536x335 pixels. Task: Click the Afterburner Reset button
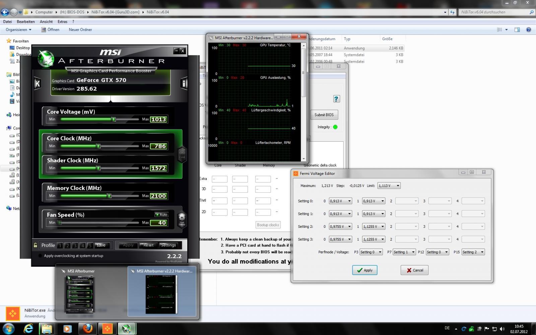[148, 245]
